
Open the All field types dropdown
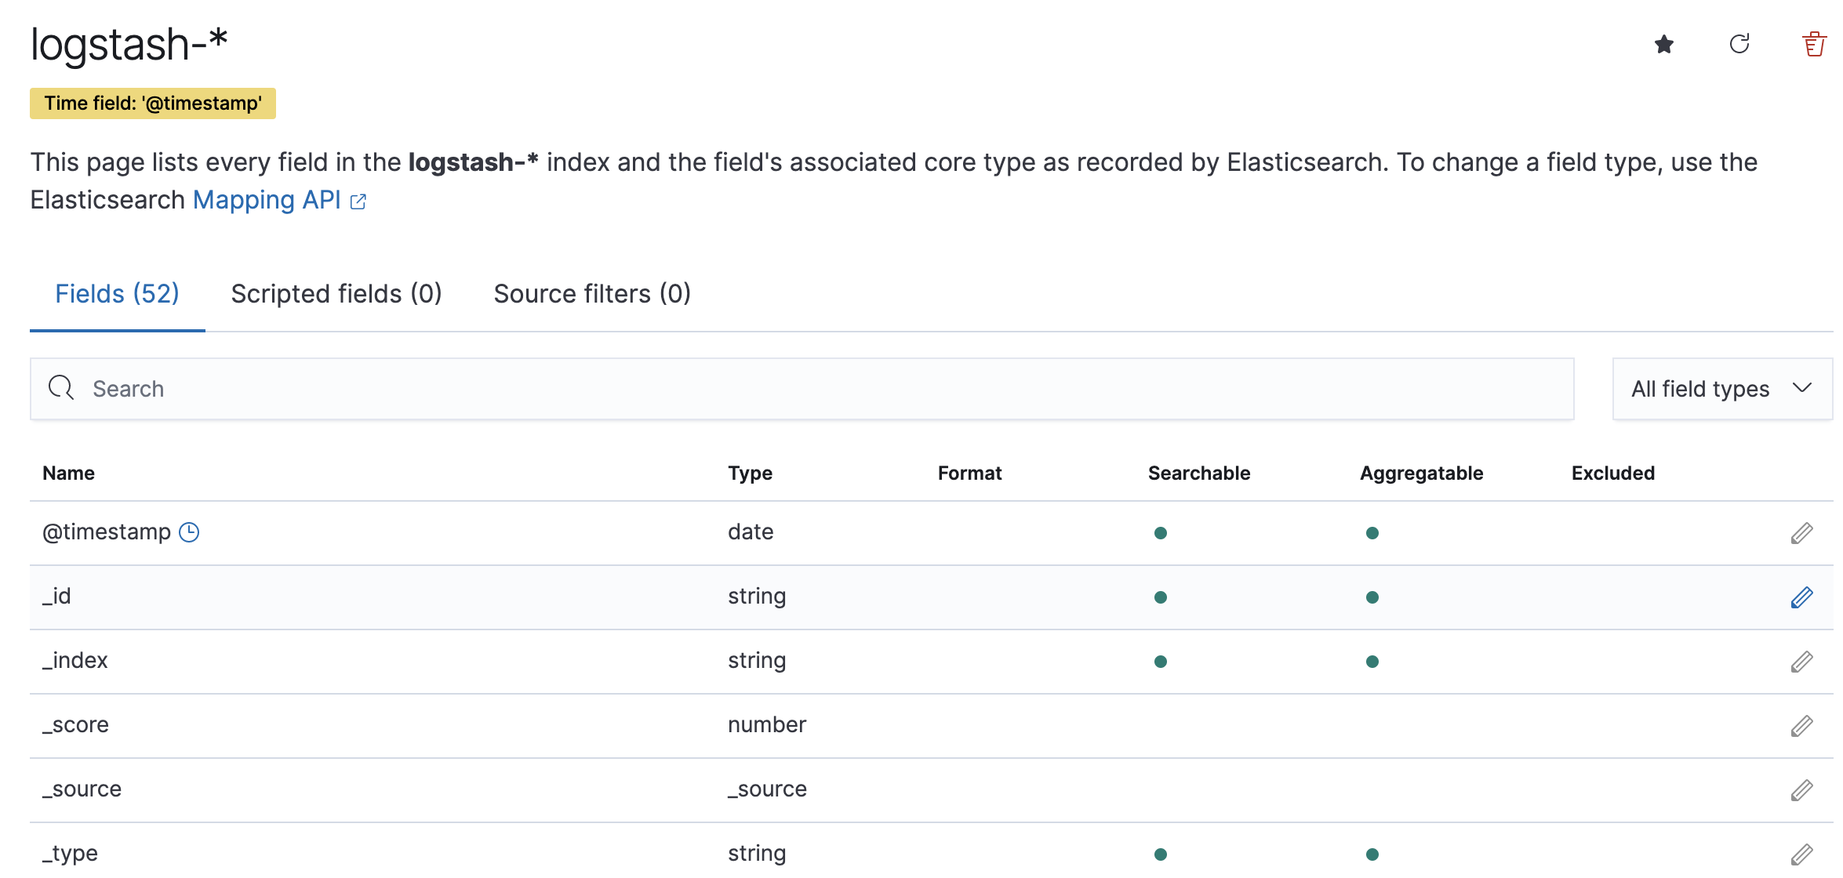tap(1721, 389)
